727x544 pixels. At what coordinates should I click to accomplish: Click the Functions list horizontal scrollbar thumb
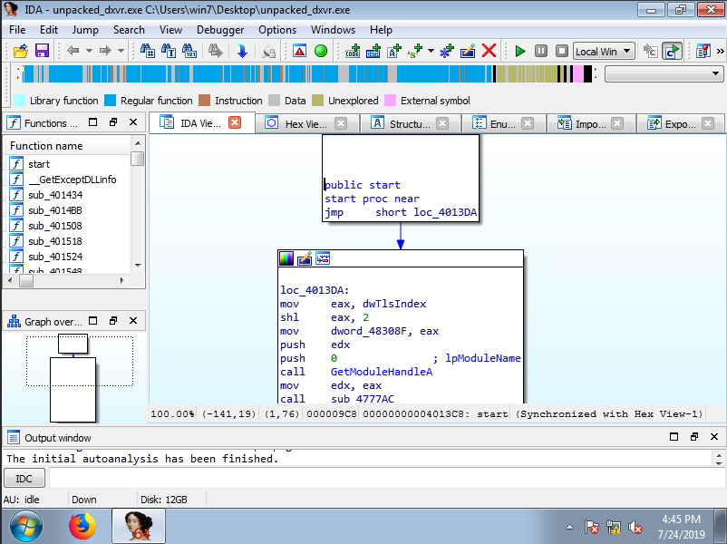[x=26, y=280]
